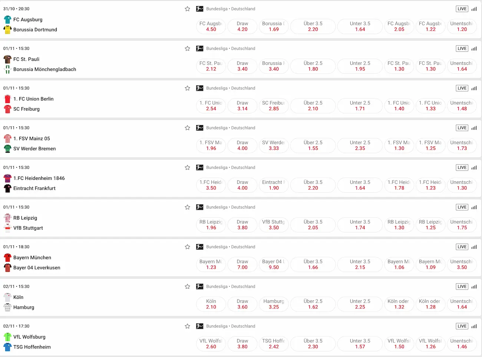Select Über 3.5 odds 2.20 for Augsburg match

pos(313,26)
